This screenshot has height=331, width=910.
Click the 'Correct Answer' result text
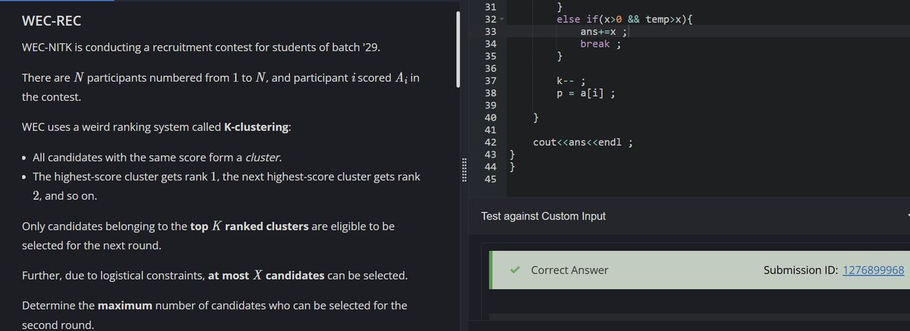(x=570, y=270)
